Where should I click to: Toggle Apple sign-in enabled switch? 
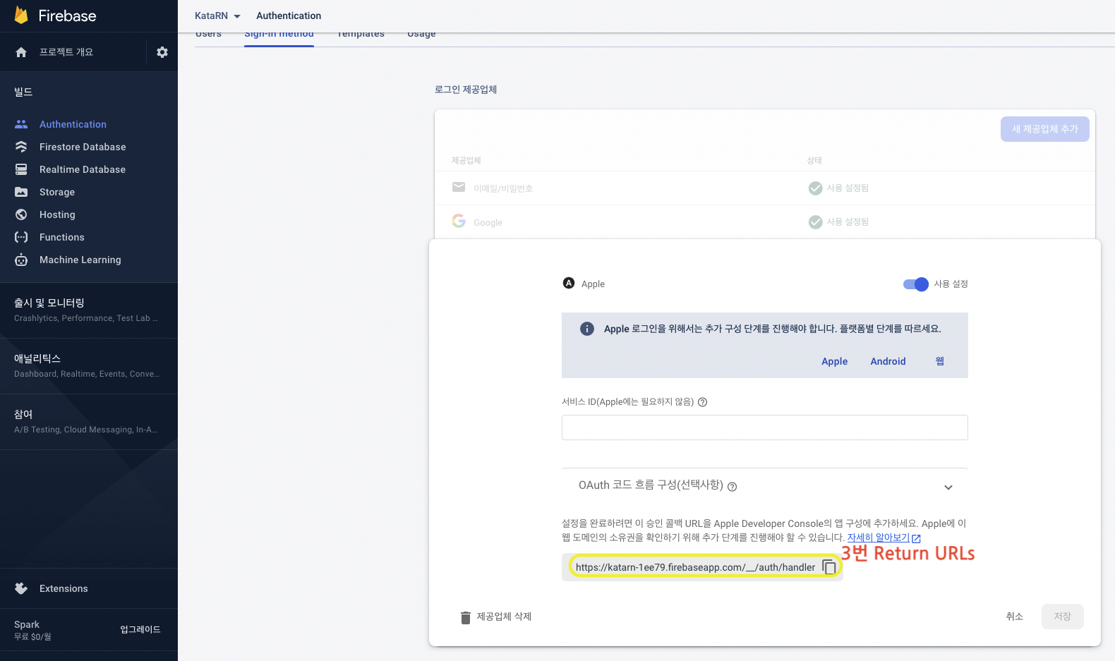(916, 284)
